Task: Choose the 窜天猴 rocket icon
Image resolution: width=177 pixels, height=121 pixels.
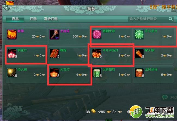Action: pyautogui.click(x=139, y=53)
